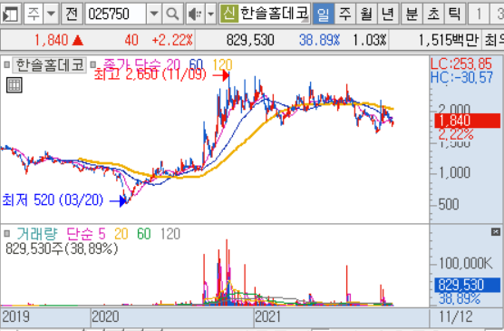
Task: Click the +2.22% change rate in header
Action: 172,41
